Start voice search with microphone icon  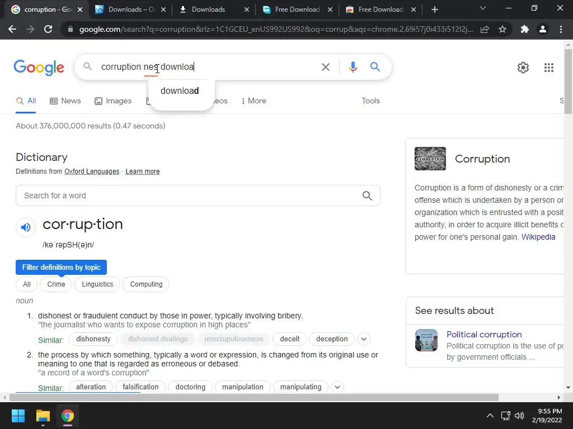click(353, 67)
